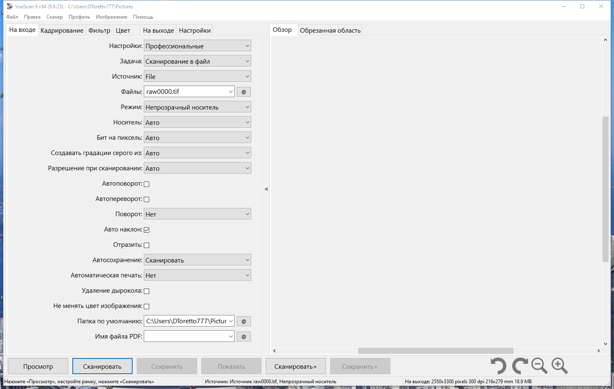Enable the Автоповорот checkbox
614x389 pixels.
146,184
